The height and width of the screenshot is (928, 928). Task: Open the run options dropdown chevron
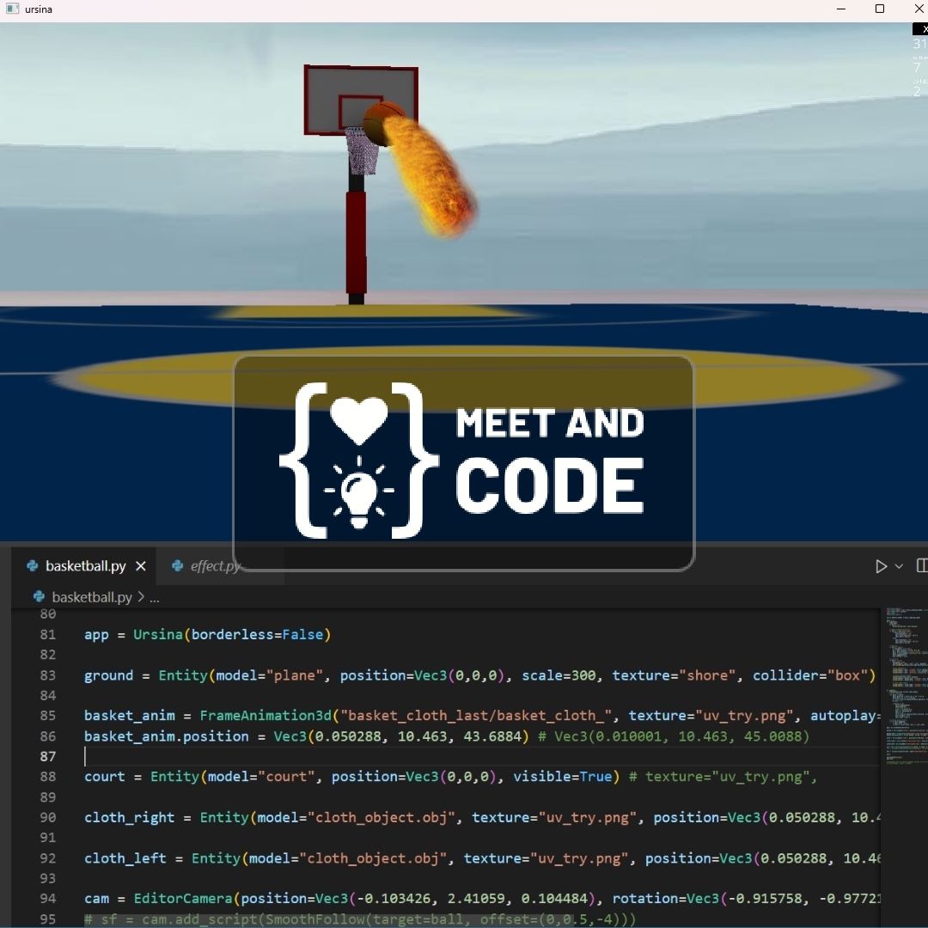[x=899, y=566]
